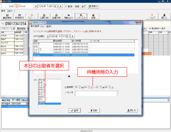Click the small icon right of reception panel
Screen dimensions: 171x132
tap(169, 100)
